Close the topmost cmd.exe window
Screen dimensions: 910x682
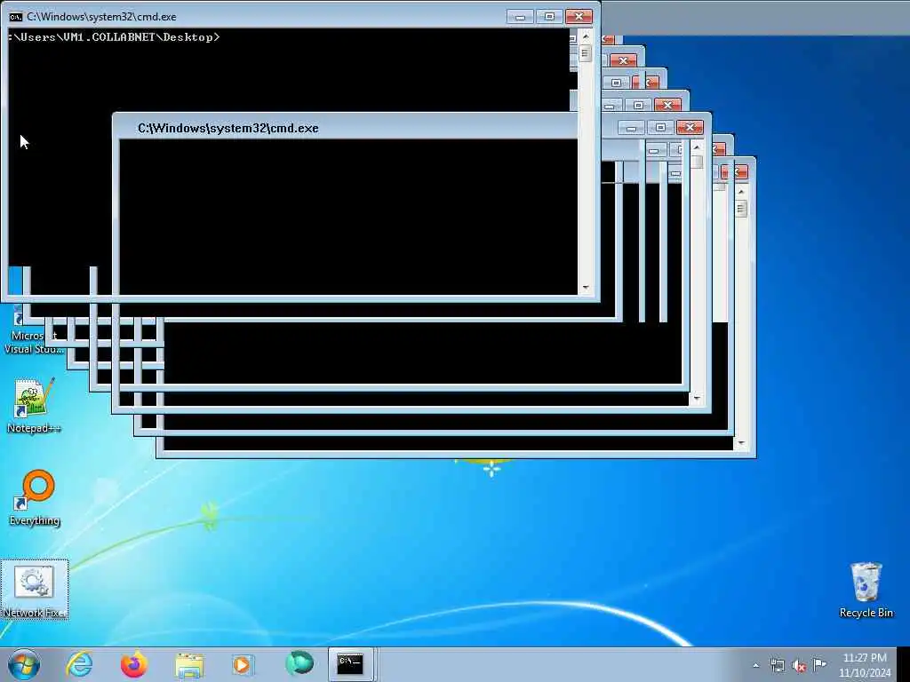pyautogui.click(x=579, y=17)
